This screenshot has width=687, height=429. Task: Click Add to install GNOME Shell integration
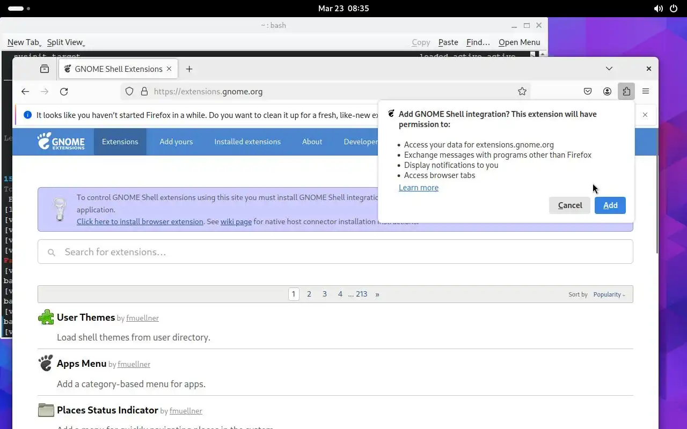pos(610,205)
